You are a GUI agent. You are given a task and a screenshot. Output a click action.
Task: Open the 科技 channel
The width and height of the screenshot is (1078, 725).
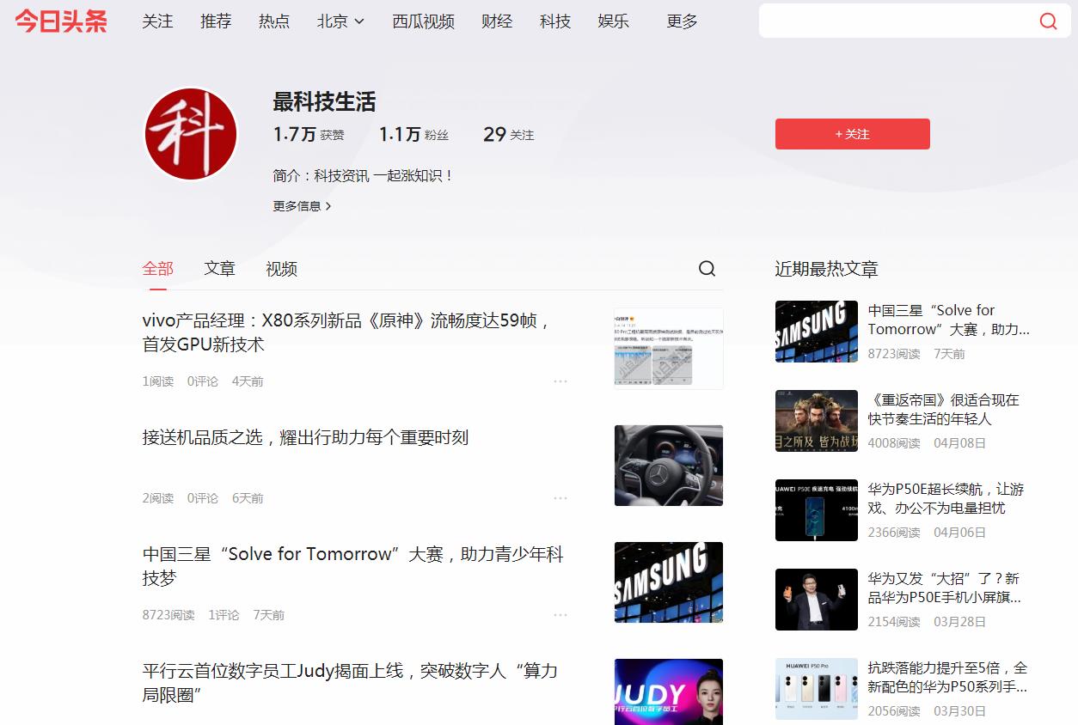pyautogui.click(x=555, y=21)
